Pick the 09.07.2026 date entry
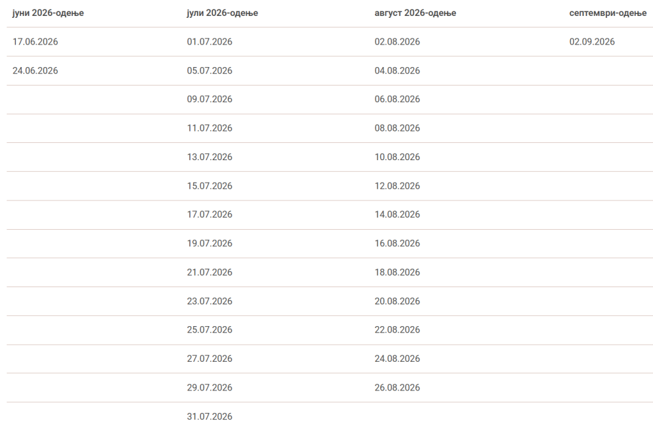653x425 pixels. tap(210, 100)
